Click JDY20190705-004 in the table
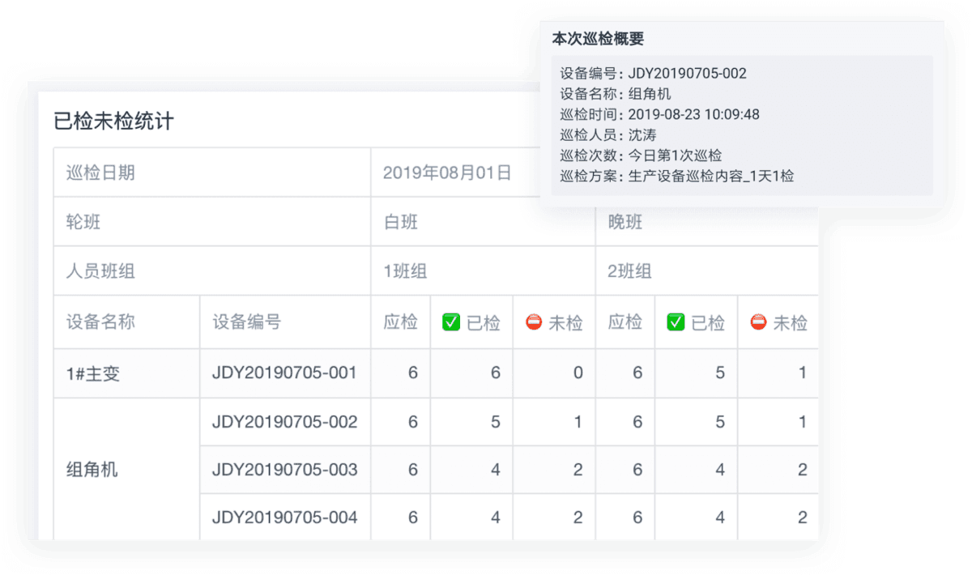 [x=285, y=517]
